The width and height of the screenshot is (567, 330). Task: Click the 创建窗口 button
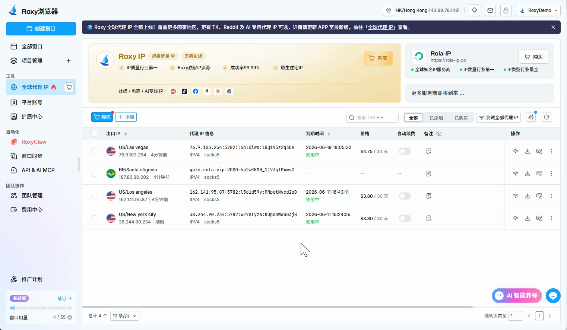(x=41, y=29)
